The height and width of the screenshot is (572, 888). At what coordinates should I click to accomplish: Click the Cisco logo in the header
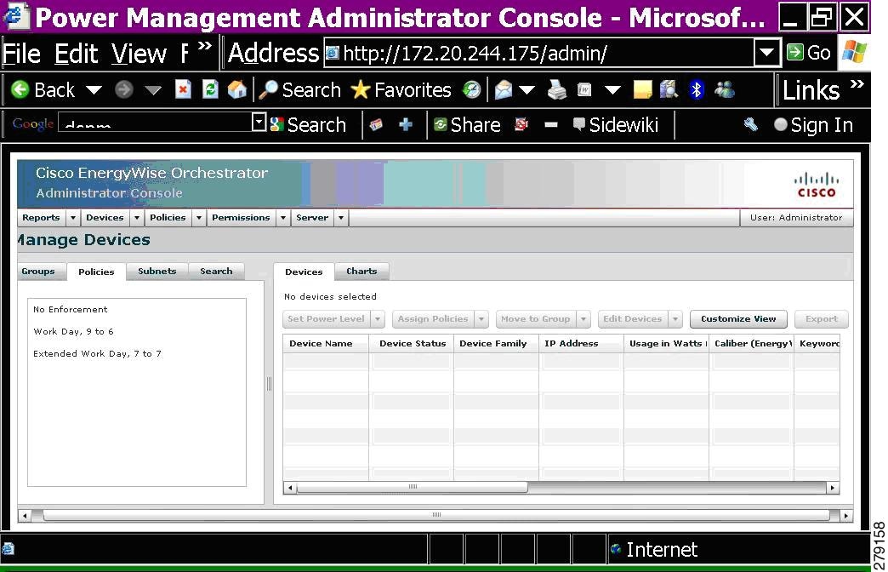(816, 185)
